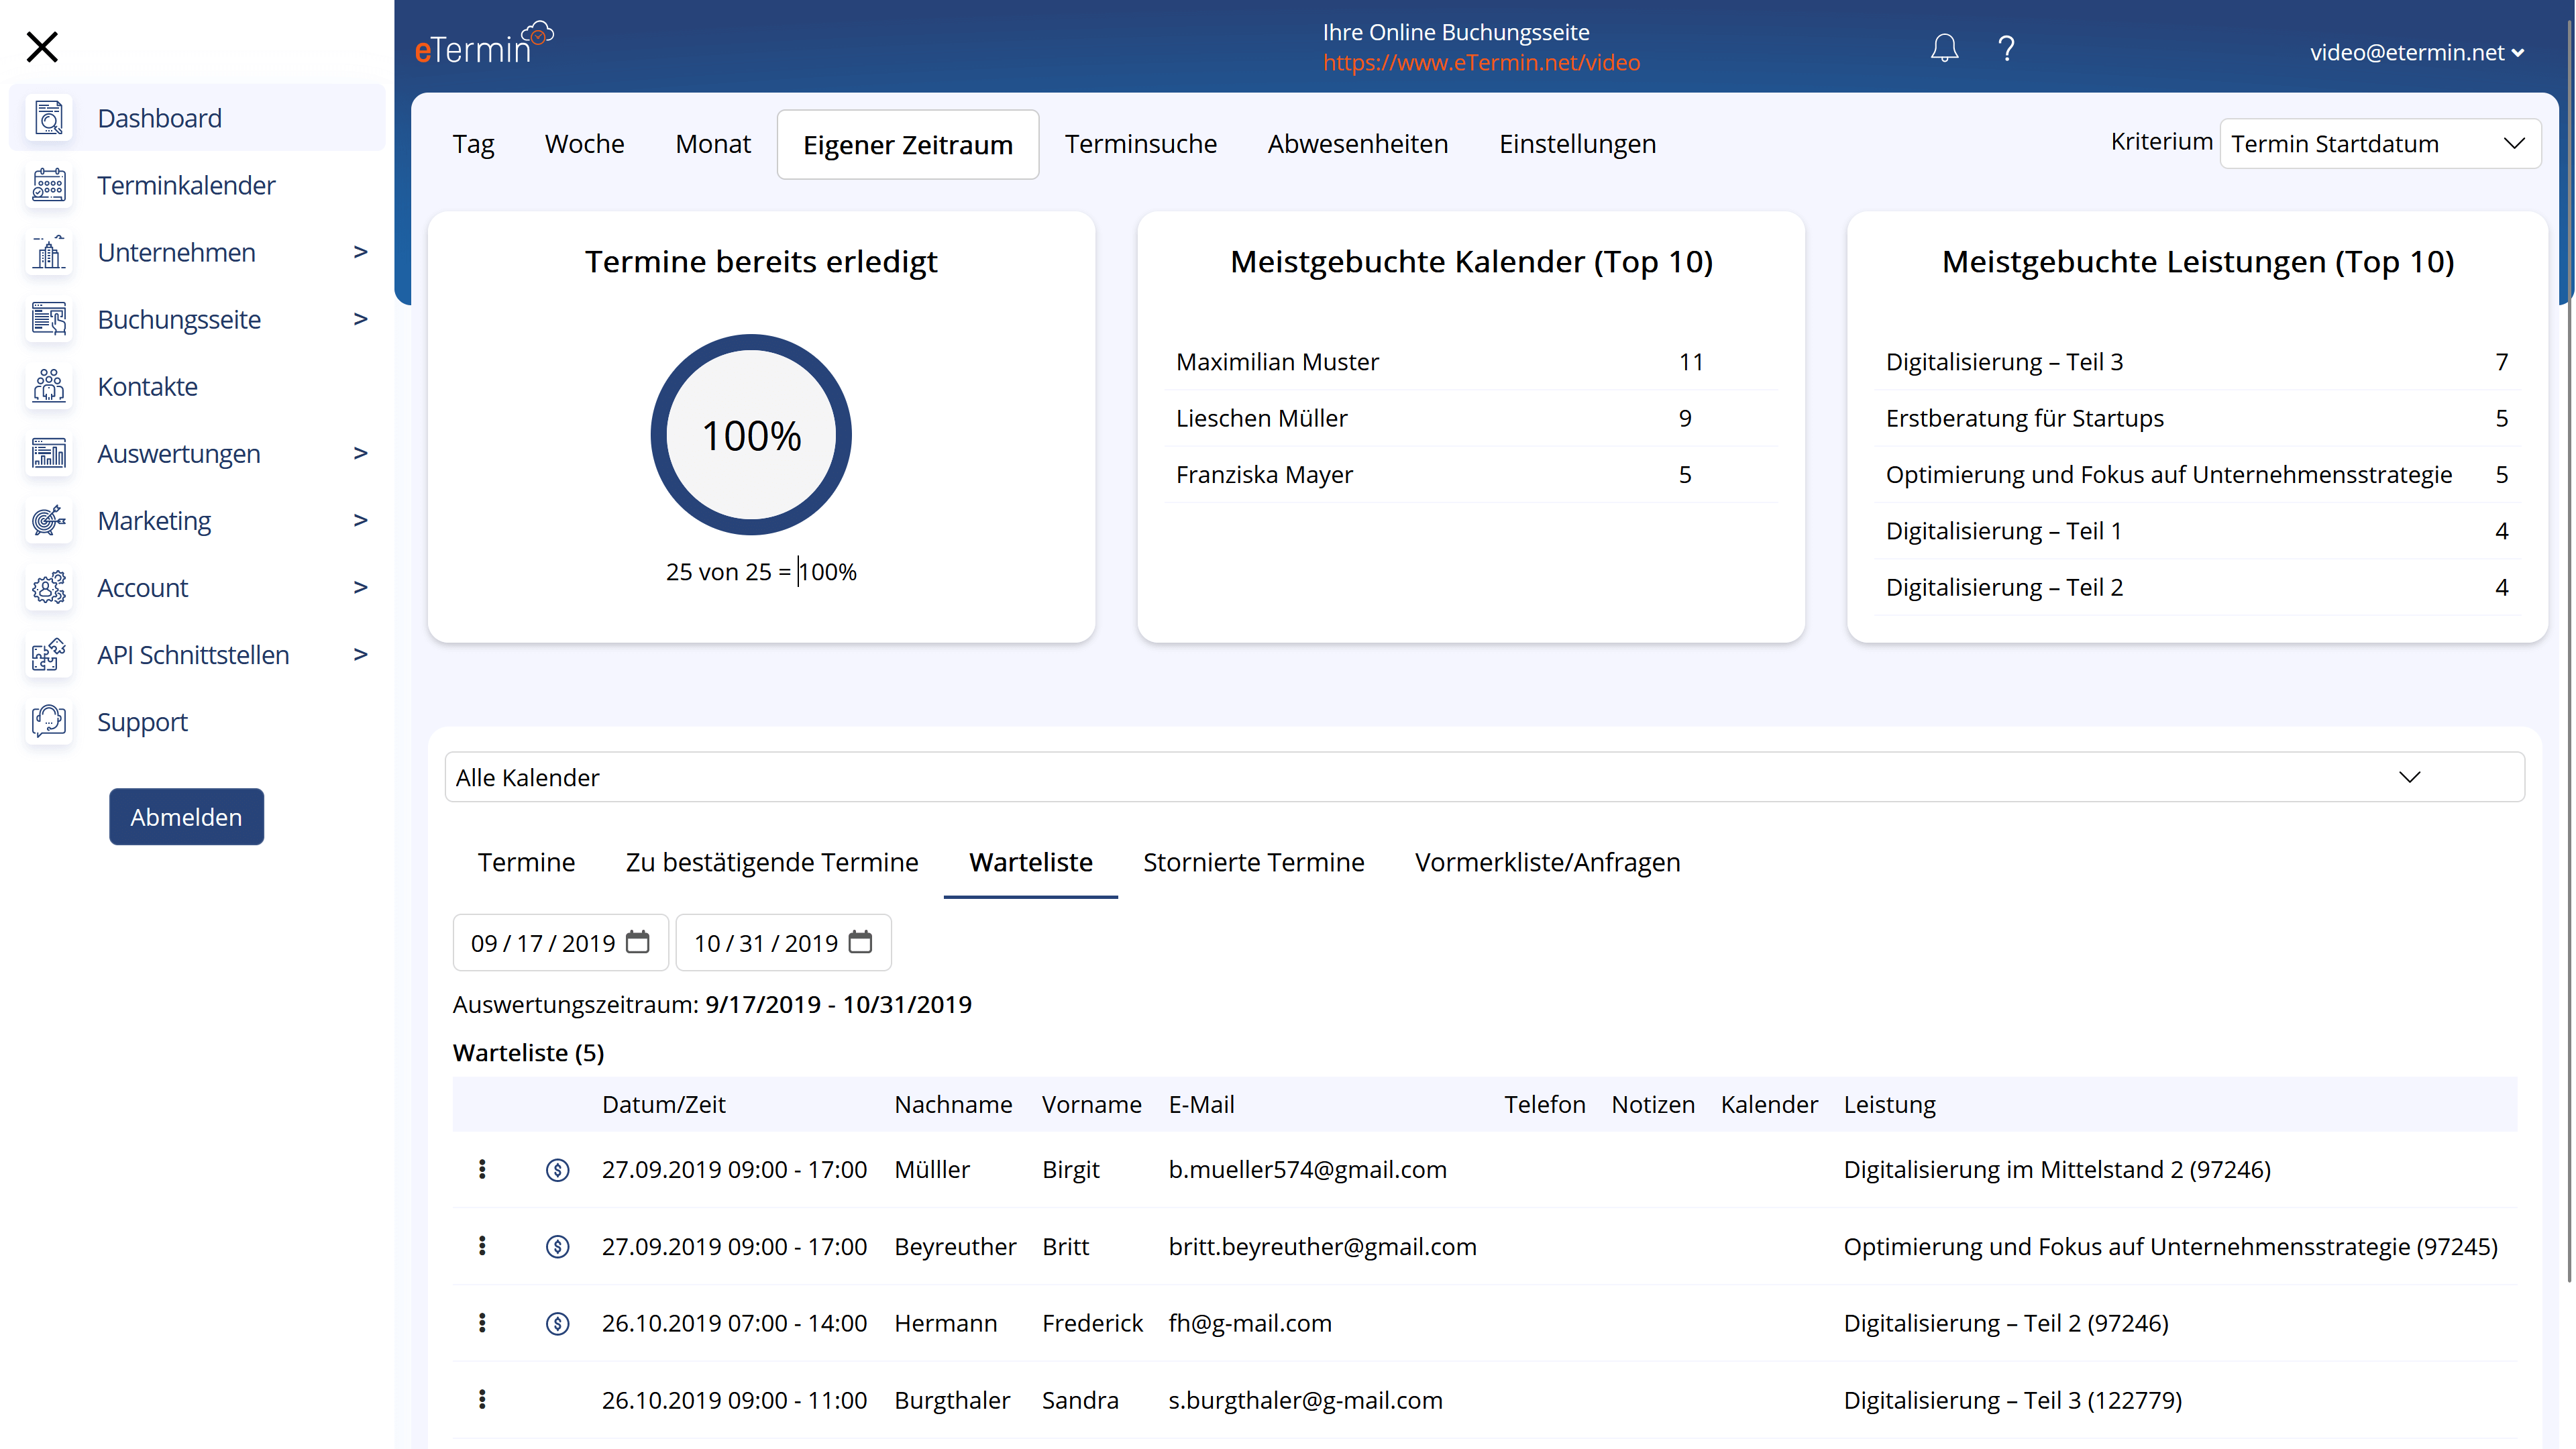Click the 100% completion progress ring
2576x1449 pixels.
click(x=751, y=434)
